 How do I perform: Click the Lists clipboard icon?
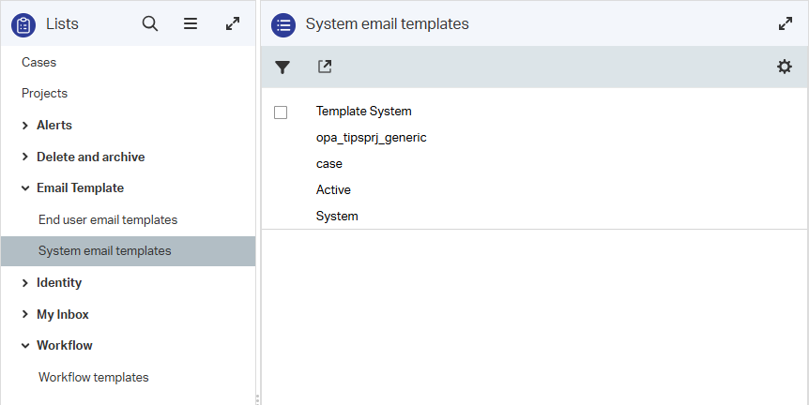[x=23, y=24]
